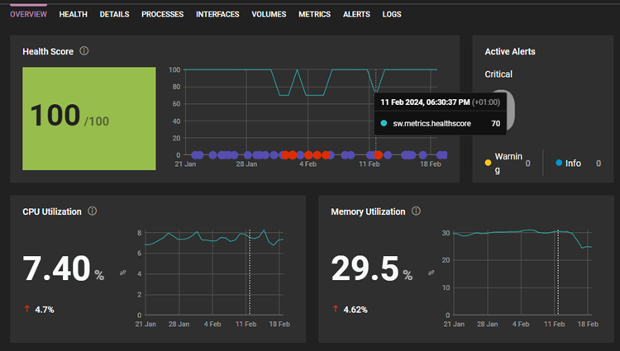Click the Critical alerts label
The height and width of the screenshot is (351, 620).
point(498,74)
